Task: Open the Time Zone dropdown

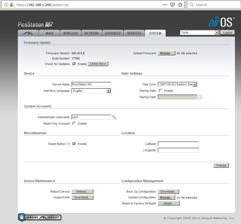Action: coord(195,85)
